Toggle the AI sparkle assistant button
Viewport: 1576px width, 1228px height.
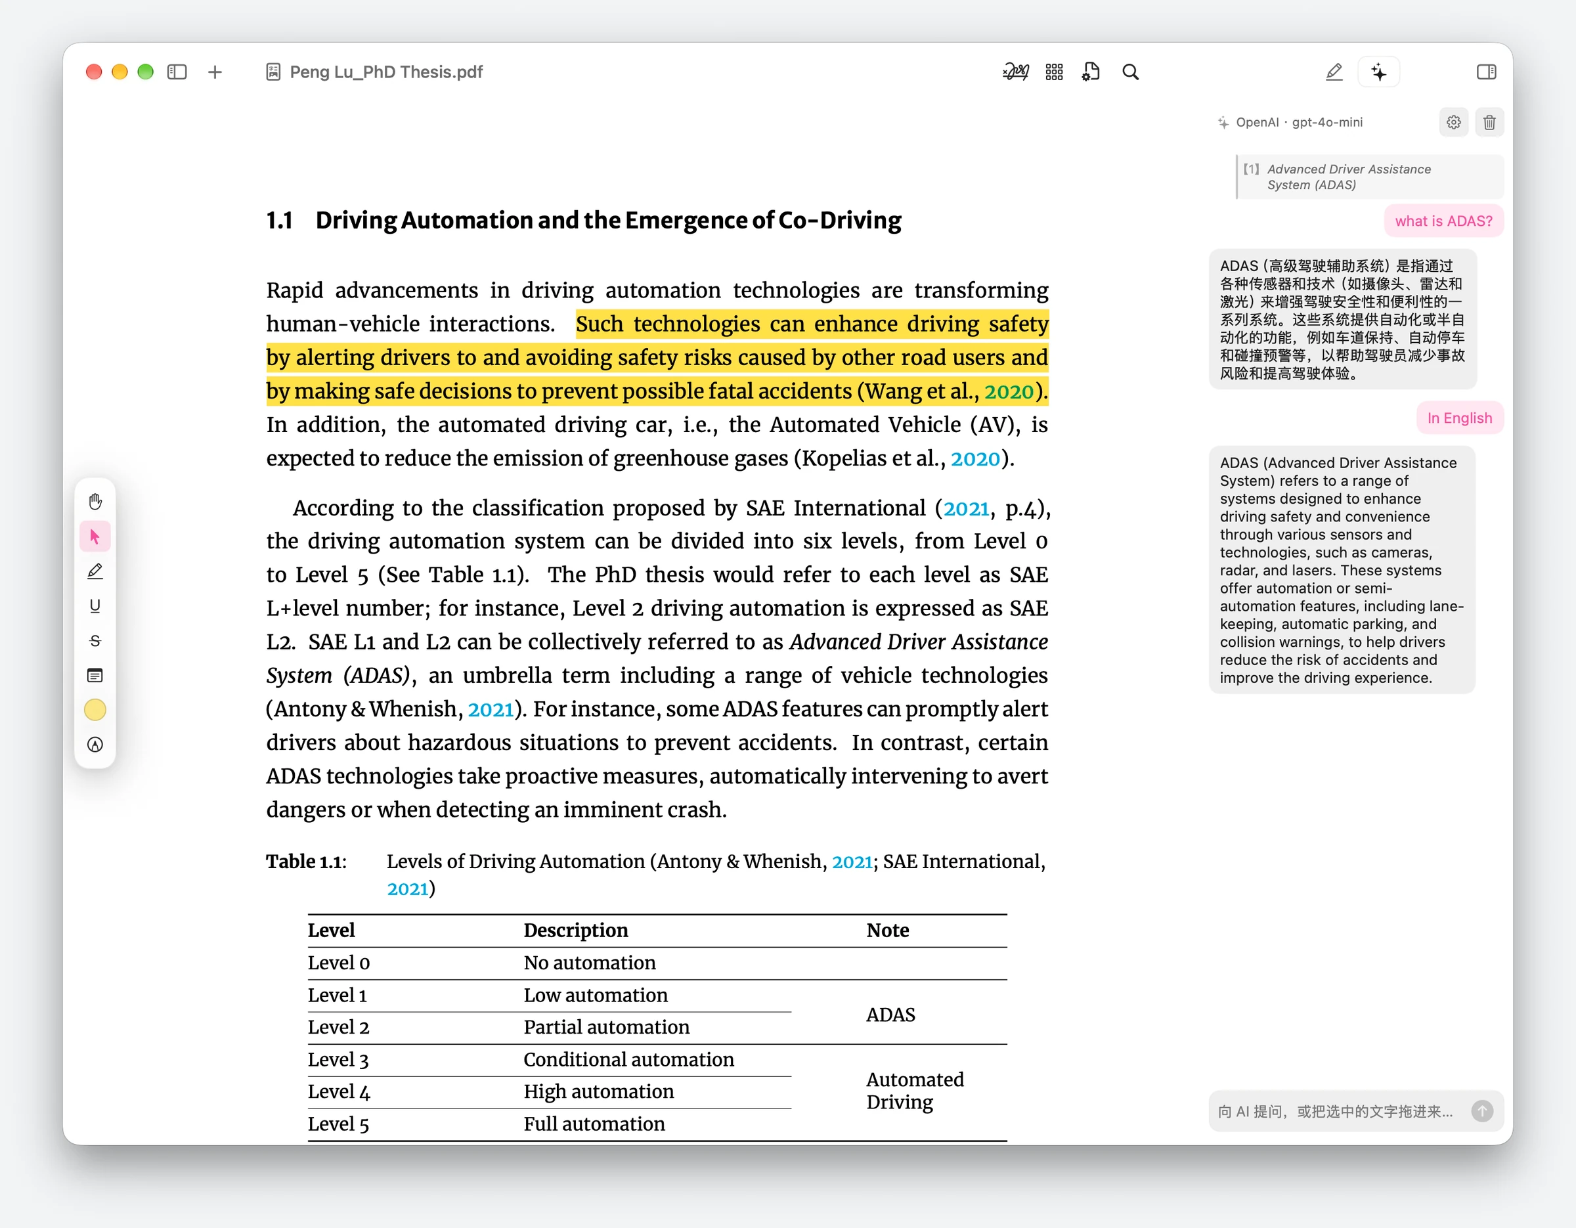[x=1379, y=72]
